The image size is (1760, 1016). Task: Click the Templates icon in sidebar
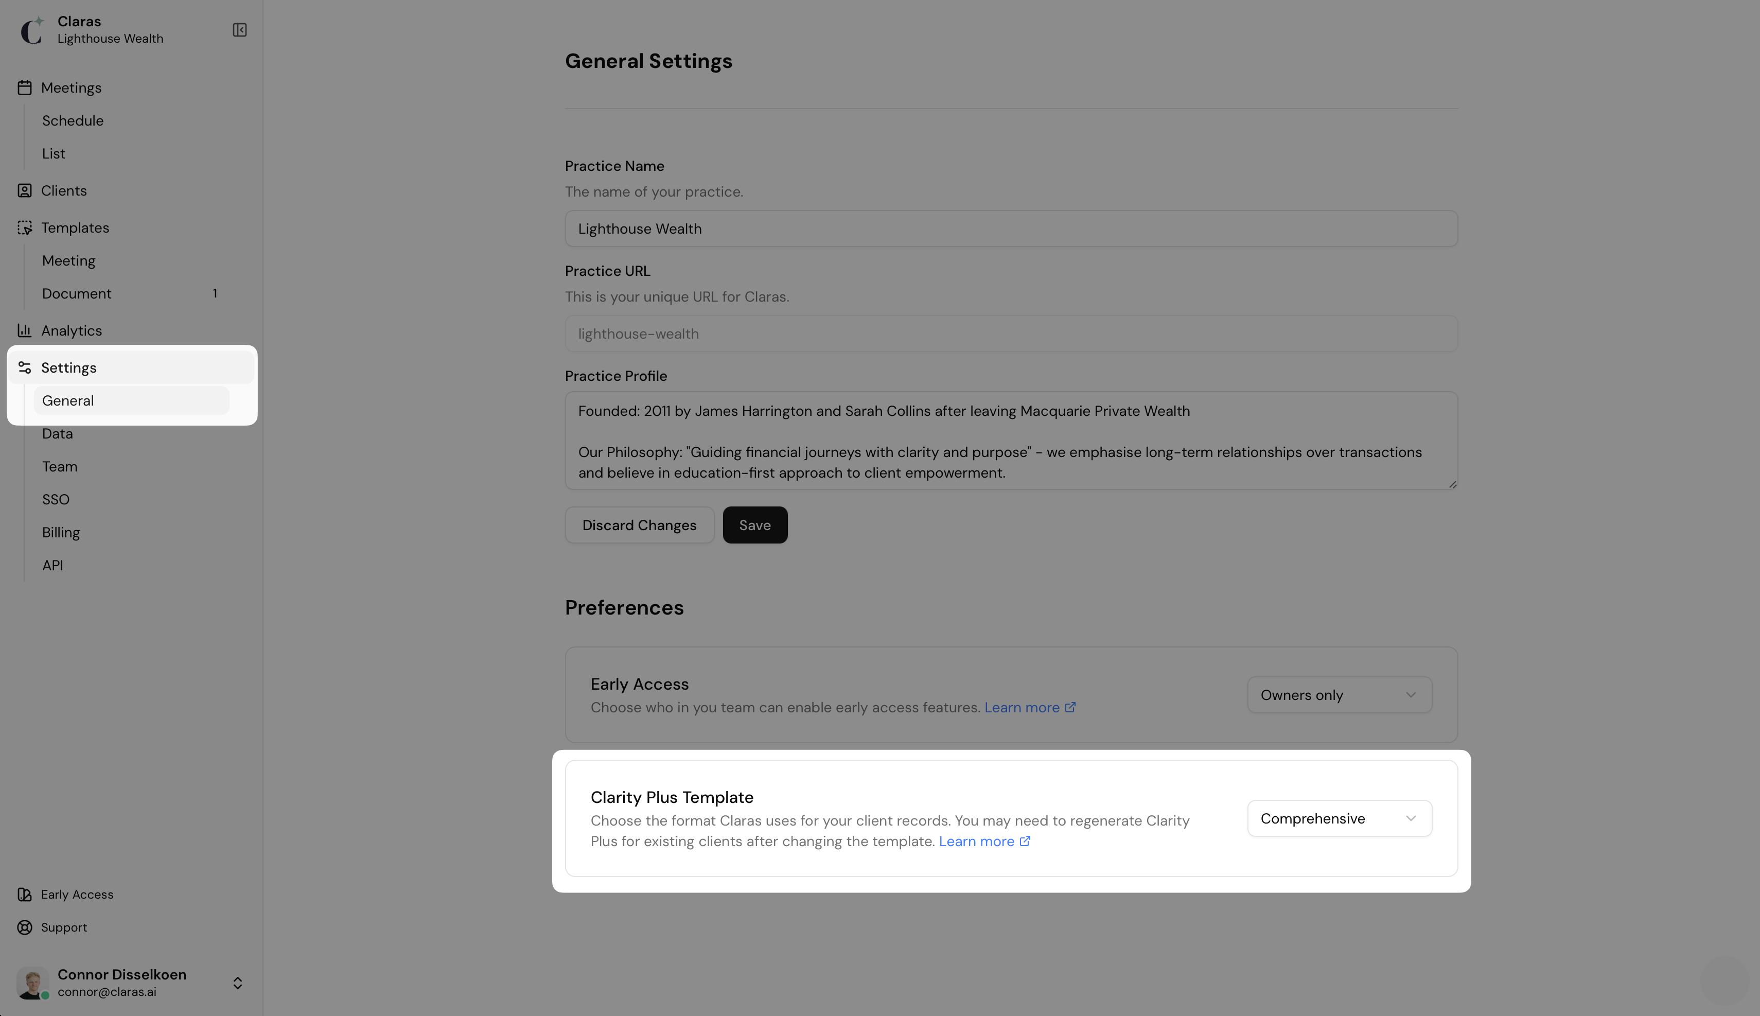coord(24,228)
